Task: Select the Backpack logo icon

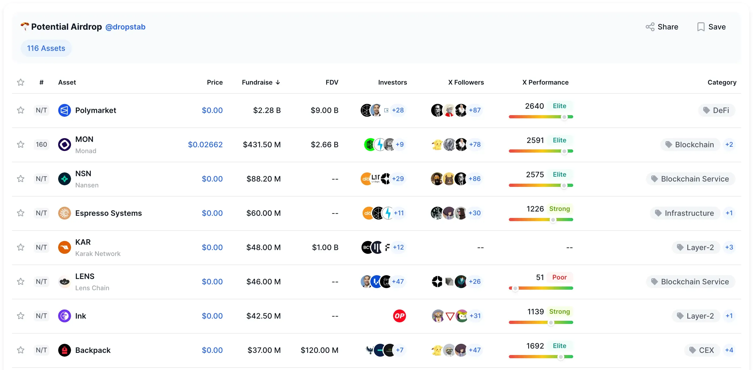Action: 64,350
